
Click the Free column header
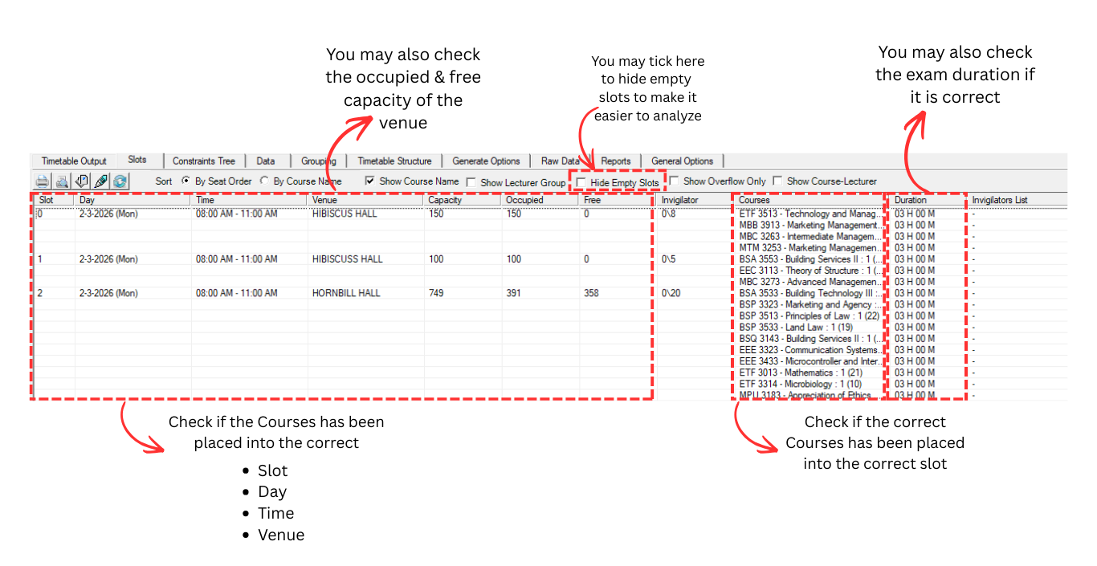click(618, 200)
